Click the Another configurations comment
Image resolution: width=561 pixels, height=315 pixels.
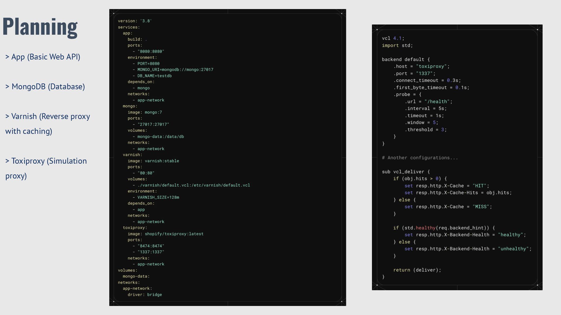420,158
